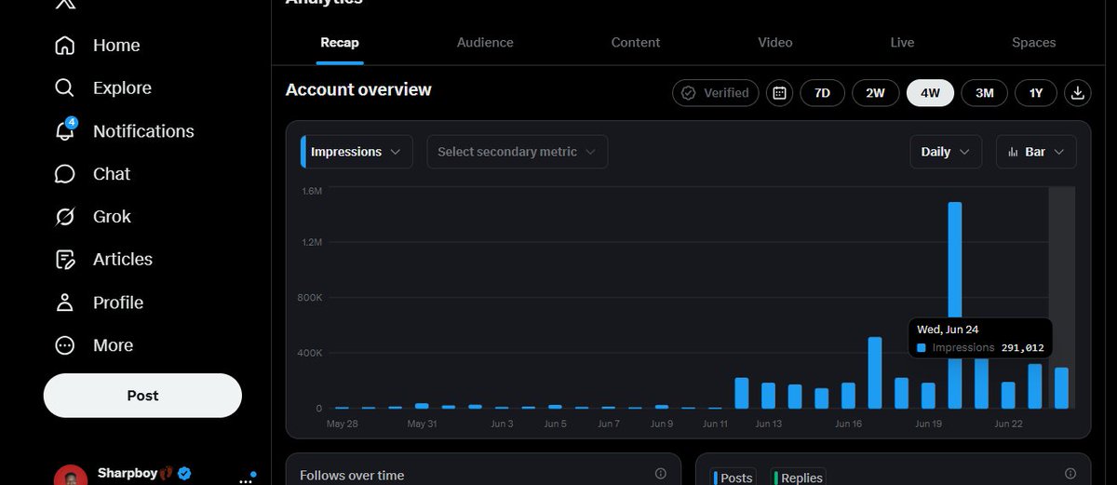
Task: Click the X logo at top
Action: coord(64,4)
